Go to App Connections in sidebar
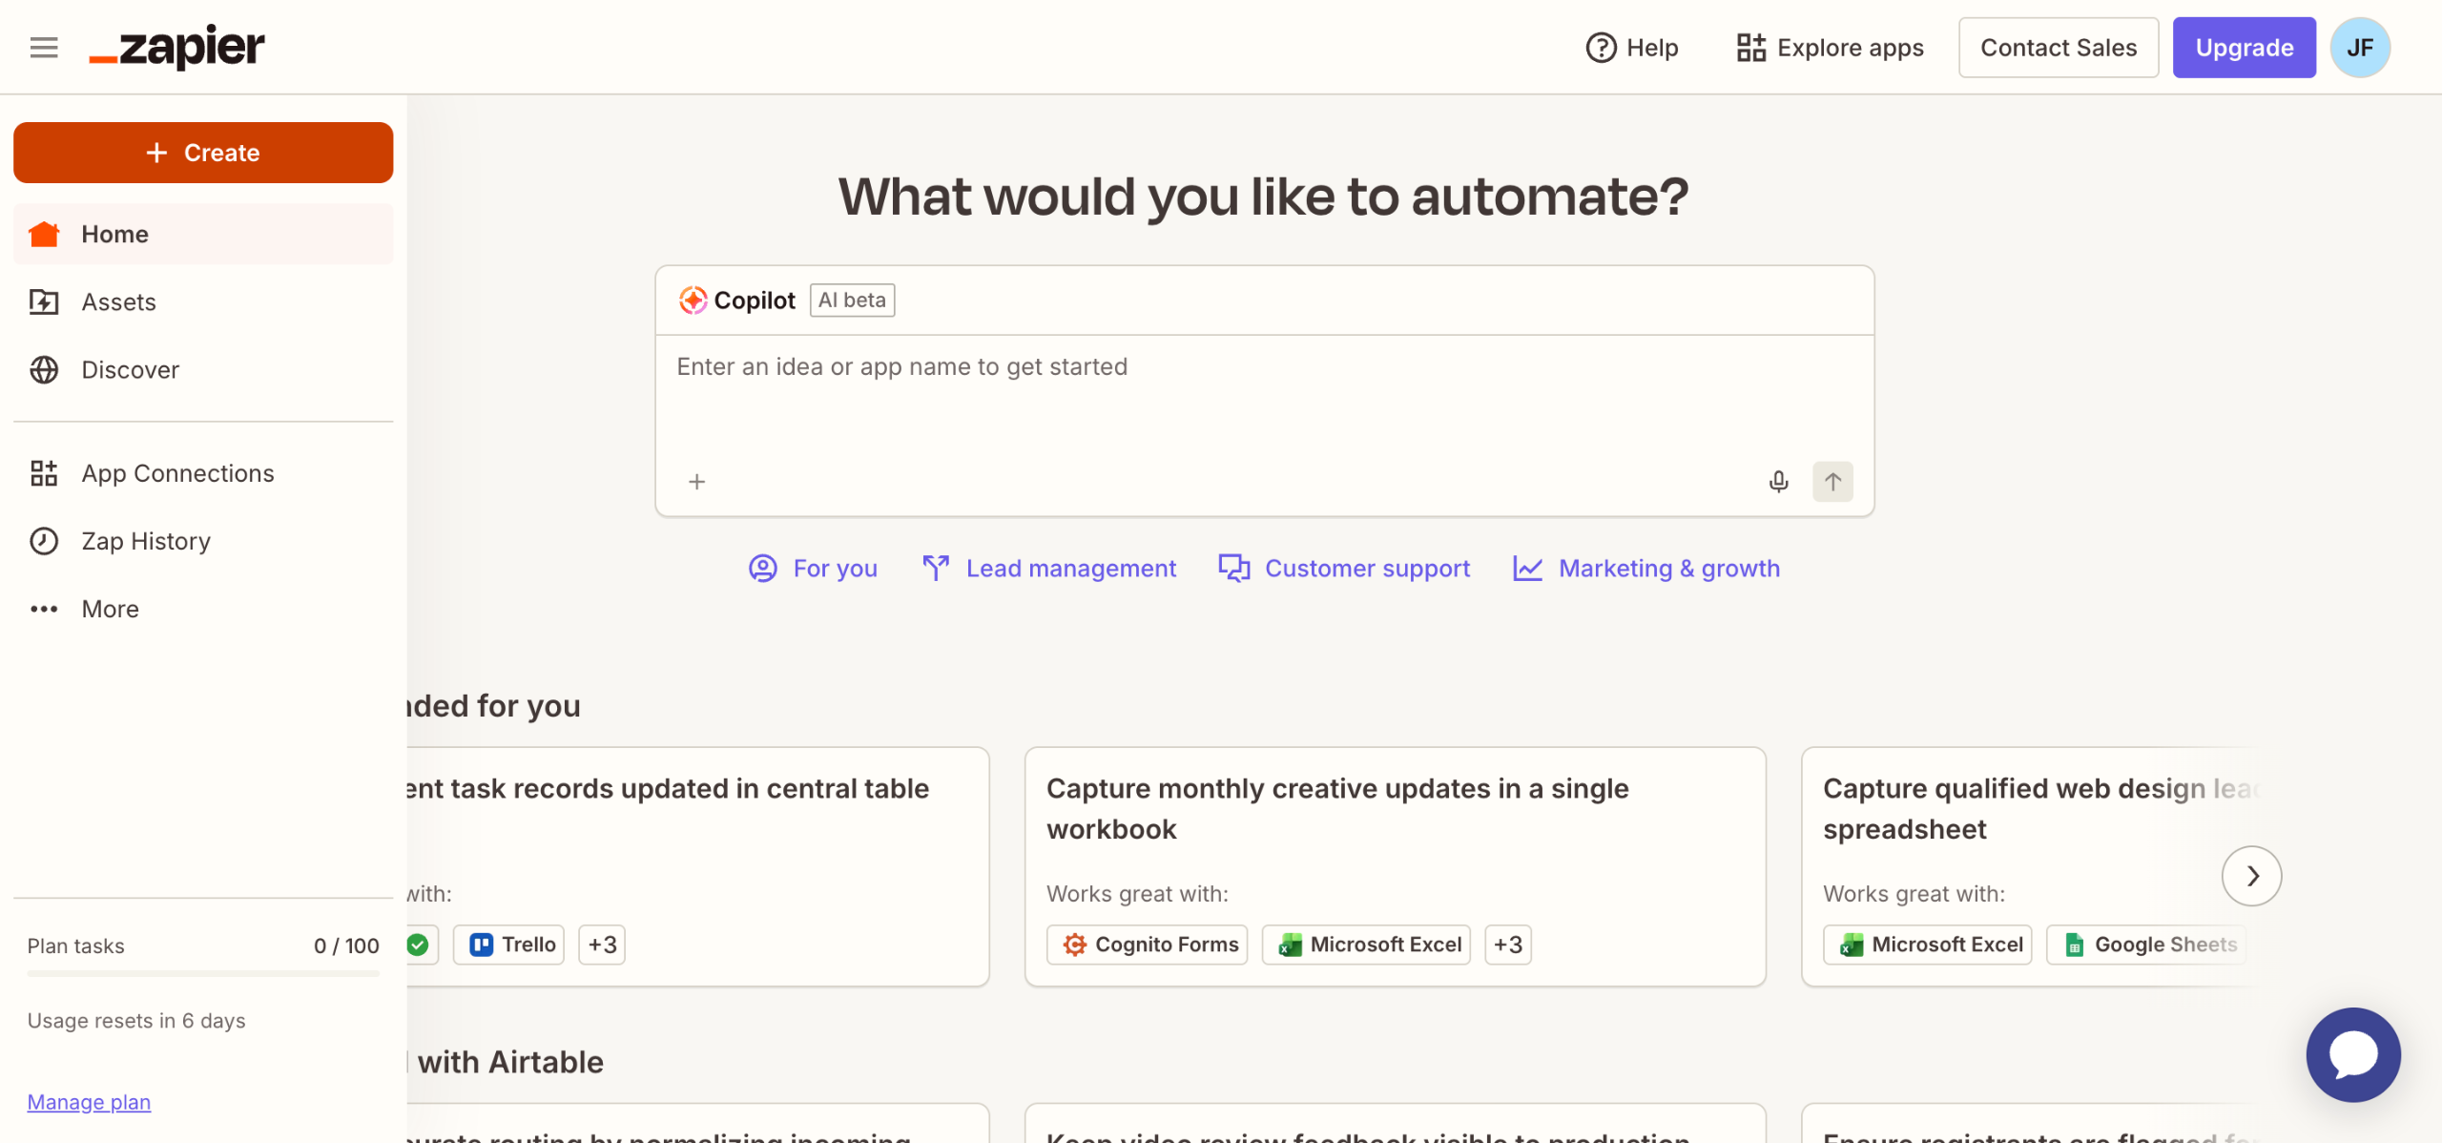The image size is (2442, 1143). [x=177, y=473]
